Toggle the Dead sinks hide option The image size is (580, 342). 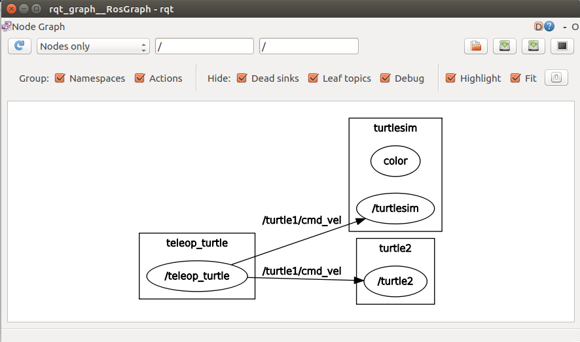tap(242, 78)
